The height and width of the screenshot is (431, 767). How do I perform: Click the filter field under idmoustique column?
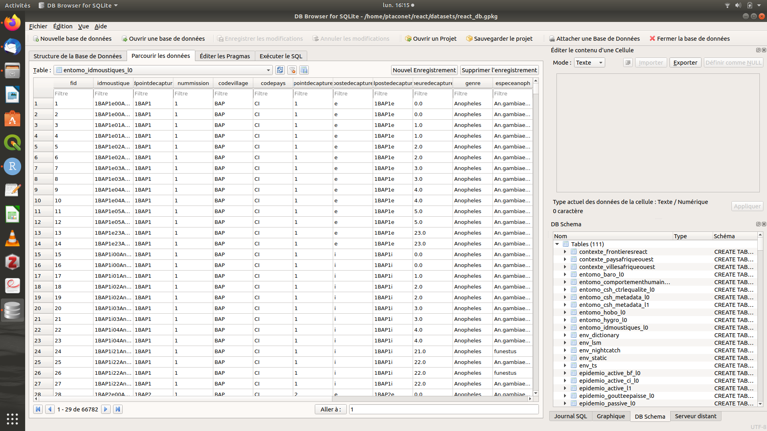[113, 93]
